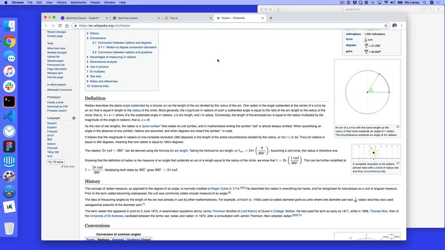Screen dimensions: 445x250
Task: Open the History menu in menu bar
Action: click(x=61, y=3)
